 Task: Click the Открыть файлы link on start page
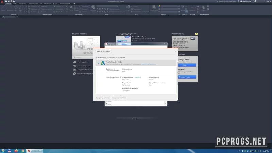click(83, 62)
